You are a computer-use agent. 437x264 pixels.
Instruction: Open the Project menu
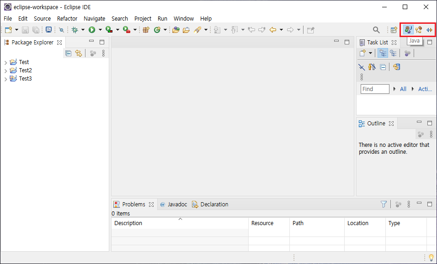pyautogui.click(x=143, y=19)
